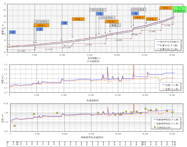The width and height of the screenshot is (187, 147).
Task: Select the blue A橋 label
Action: coord(12,32)
